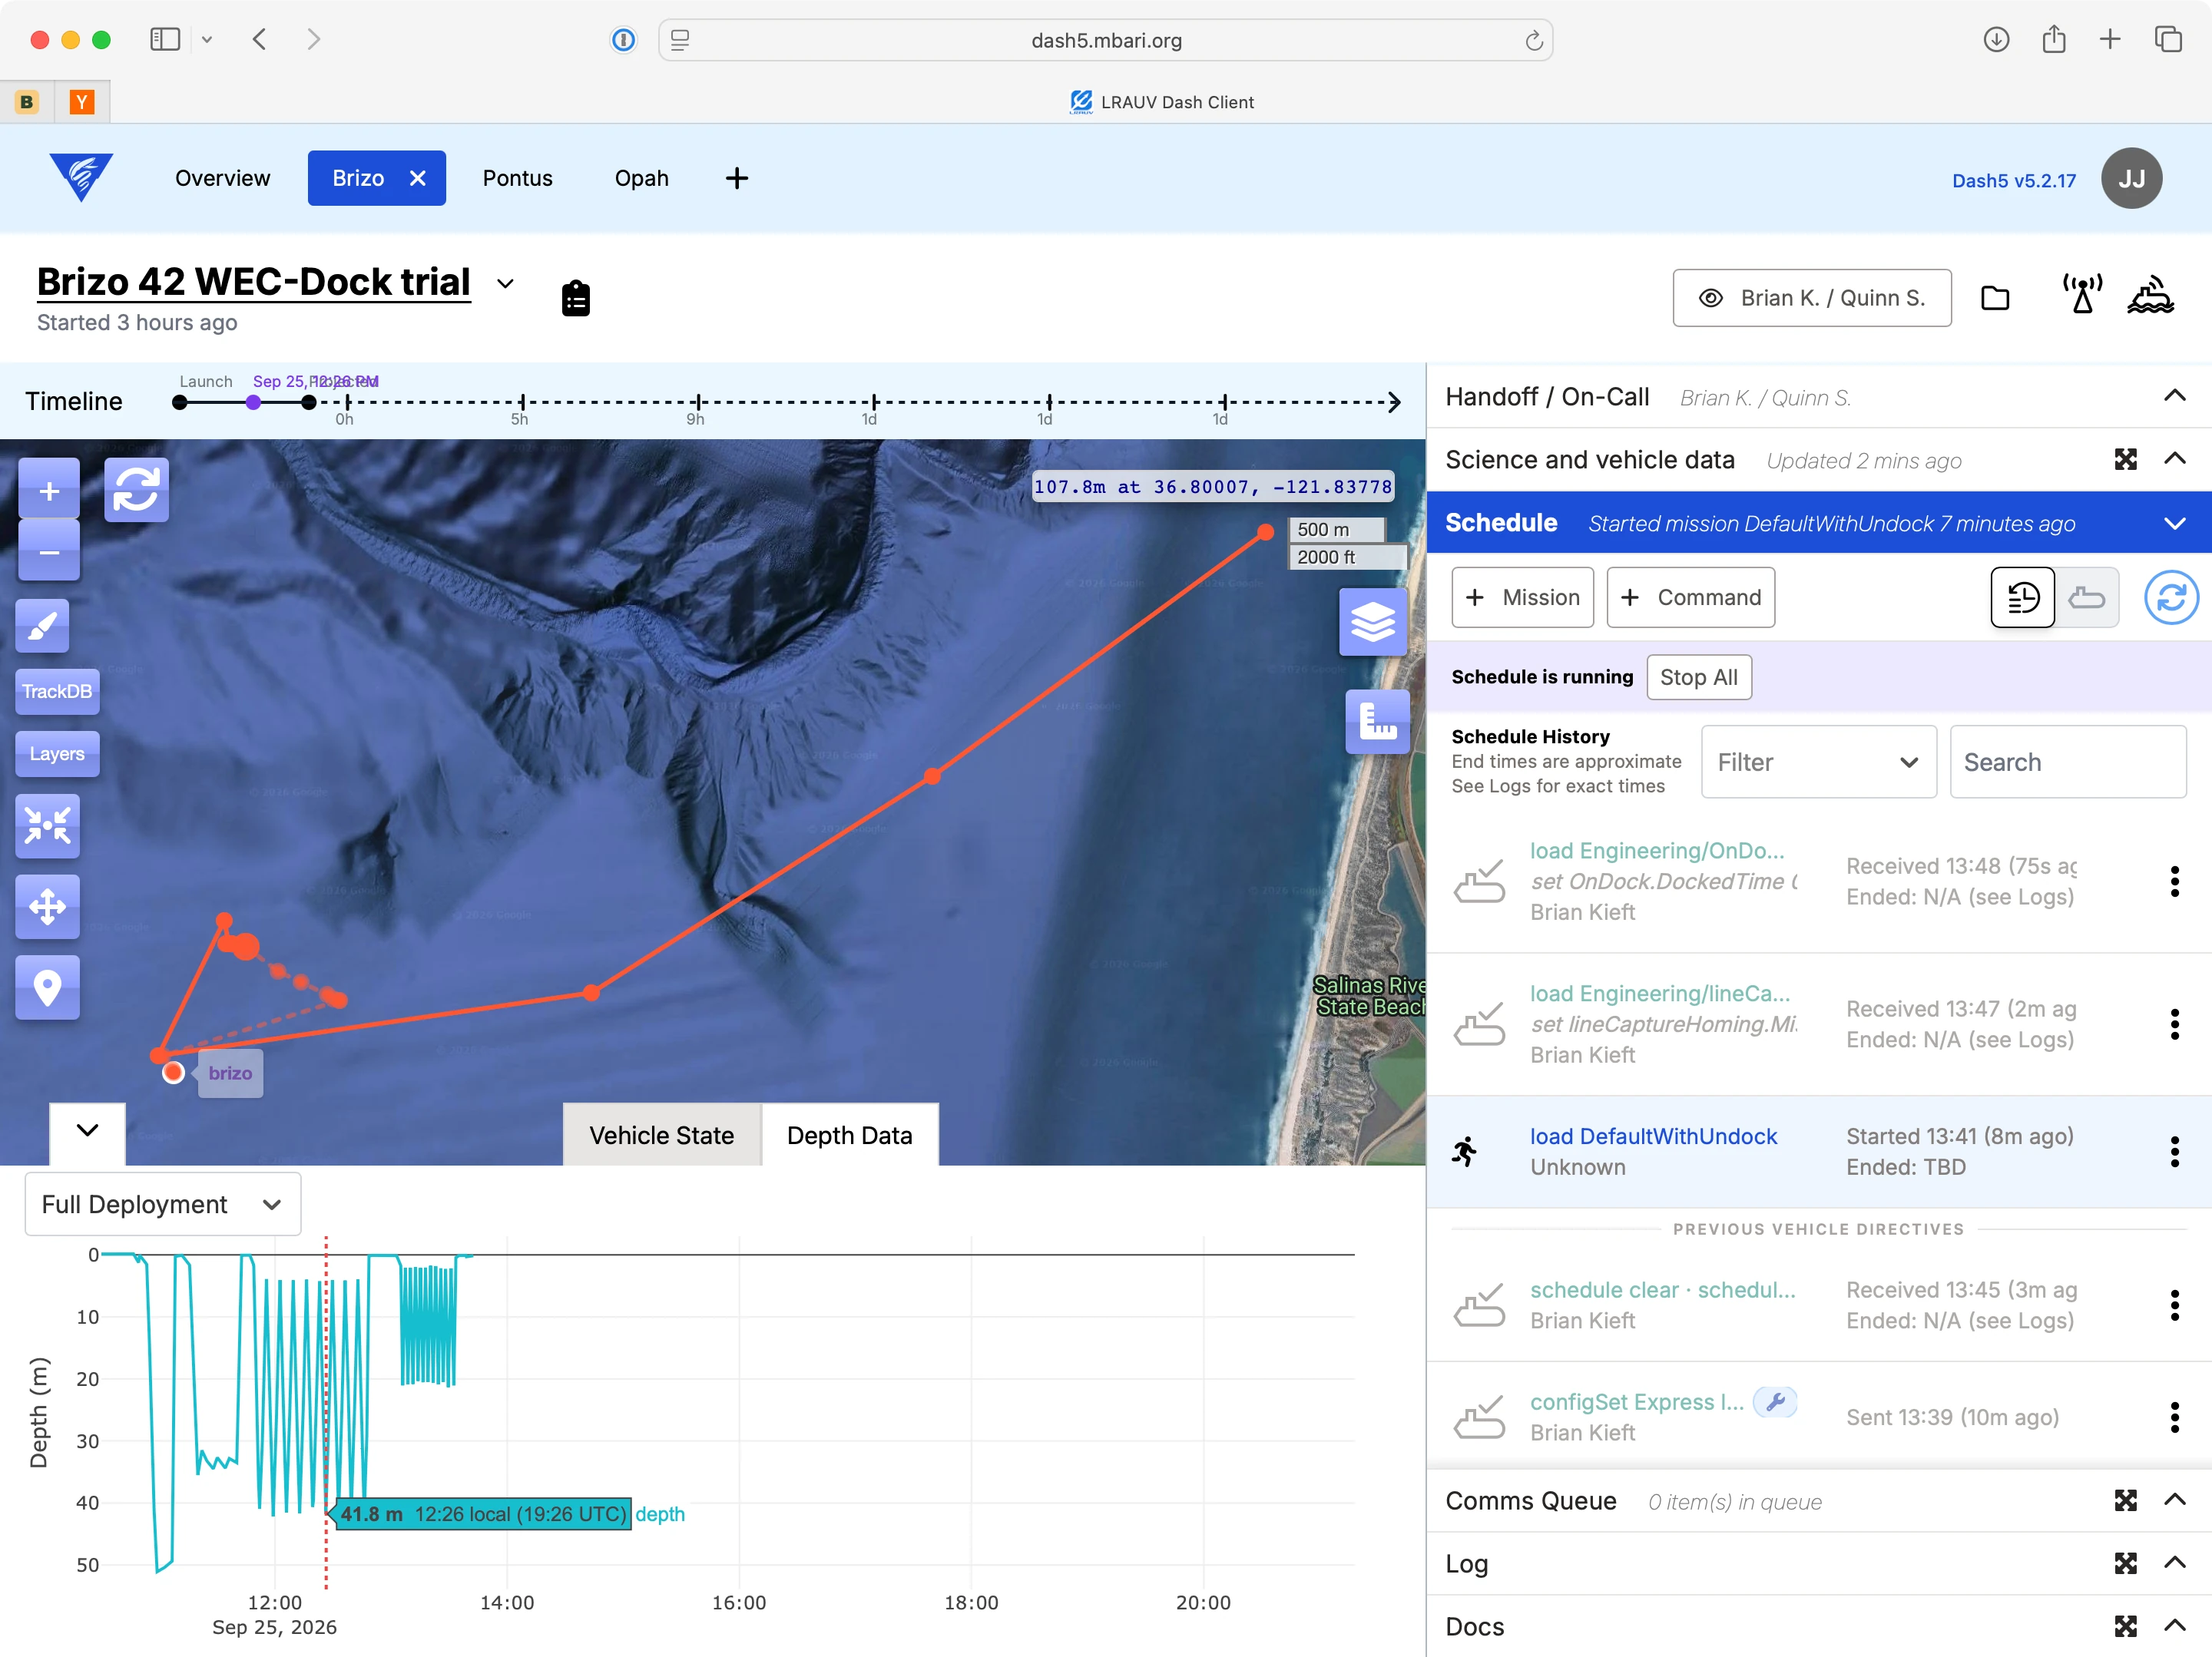Zoom out on the map
Image resolution: width=2212 pixels, height=1657 pixels.
[49, 551]
